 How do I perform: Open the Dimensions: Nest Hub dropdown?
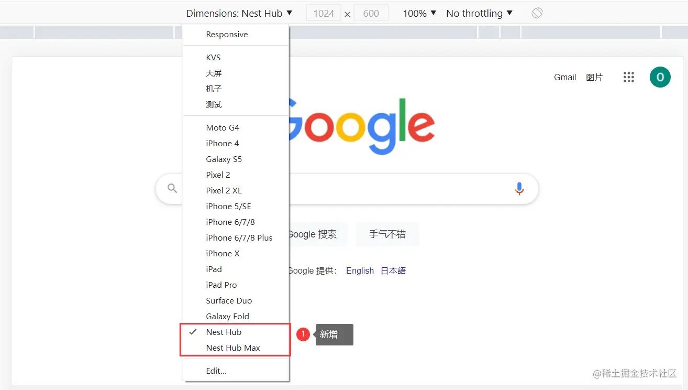coord(239,13)
